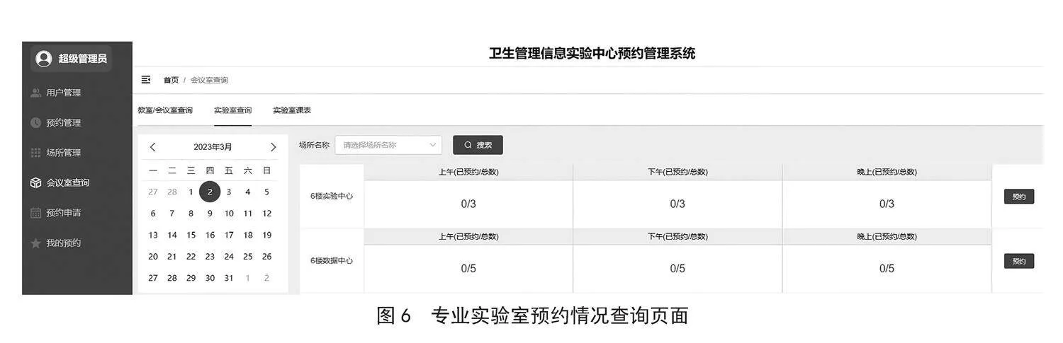The image size is (1063, 343).
Task: Go to next month with right arrow
Action: [x=274, y=147]
